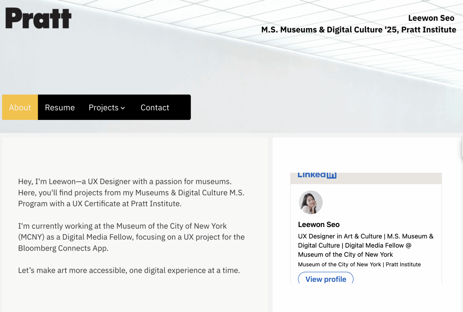This screenshot has width=463, height=312.
Task: Click the Projects nav item
Action: tap(104, 107)
